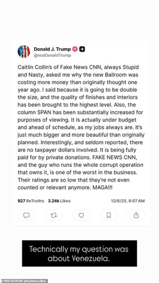Click the @realDonaldTrump handle
Image resolution: width=159 pixels, height=283 pixels.
pos(52,55)
